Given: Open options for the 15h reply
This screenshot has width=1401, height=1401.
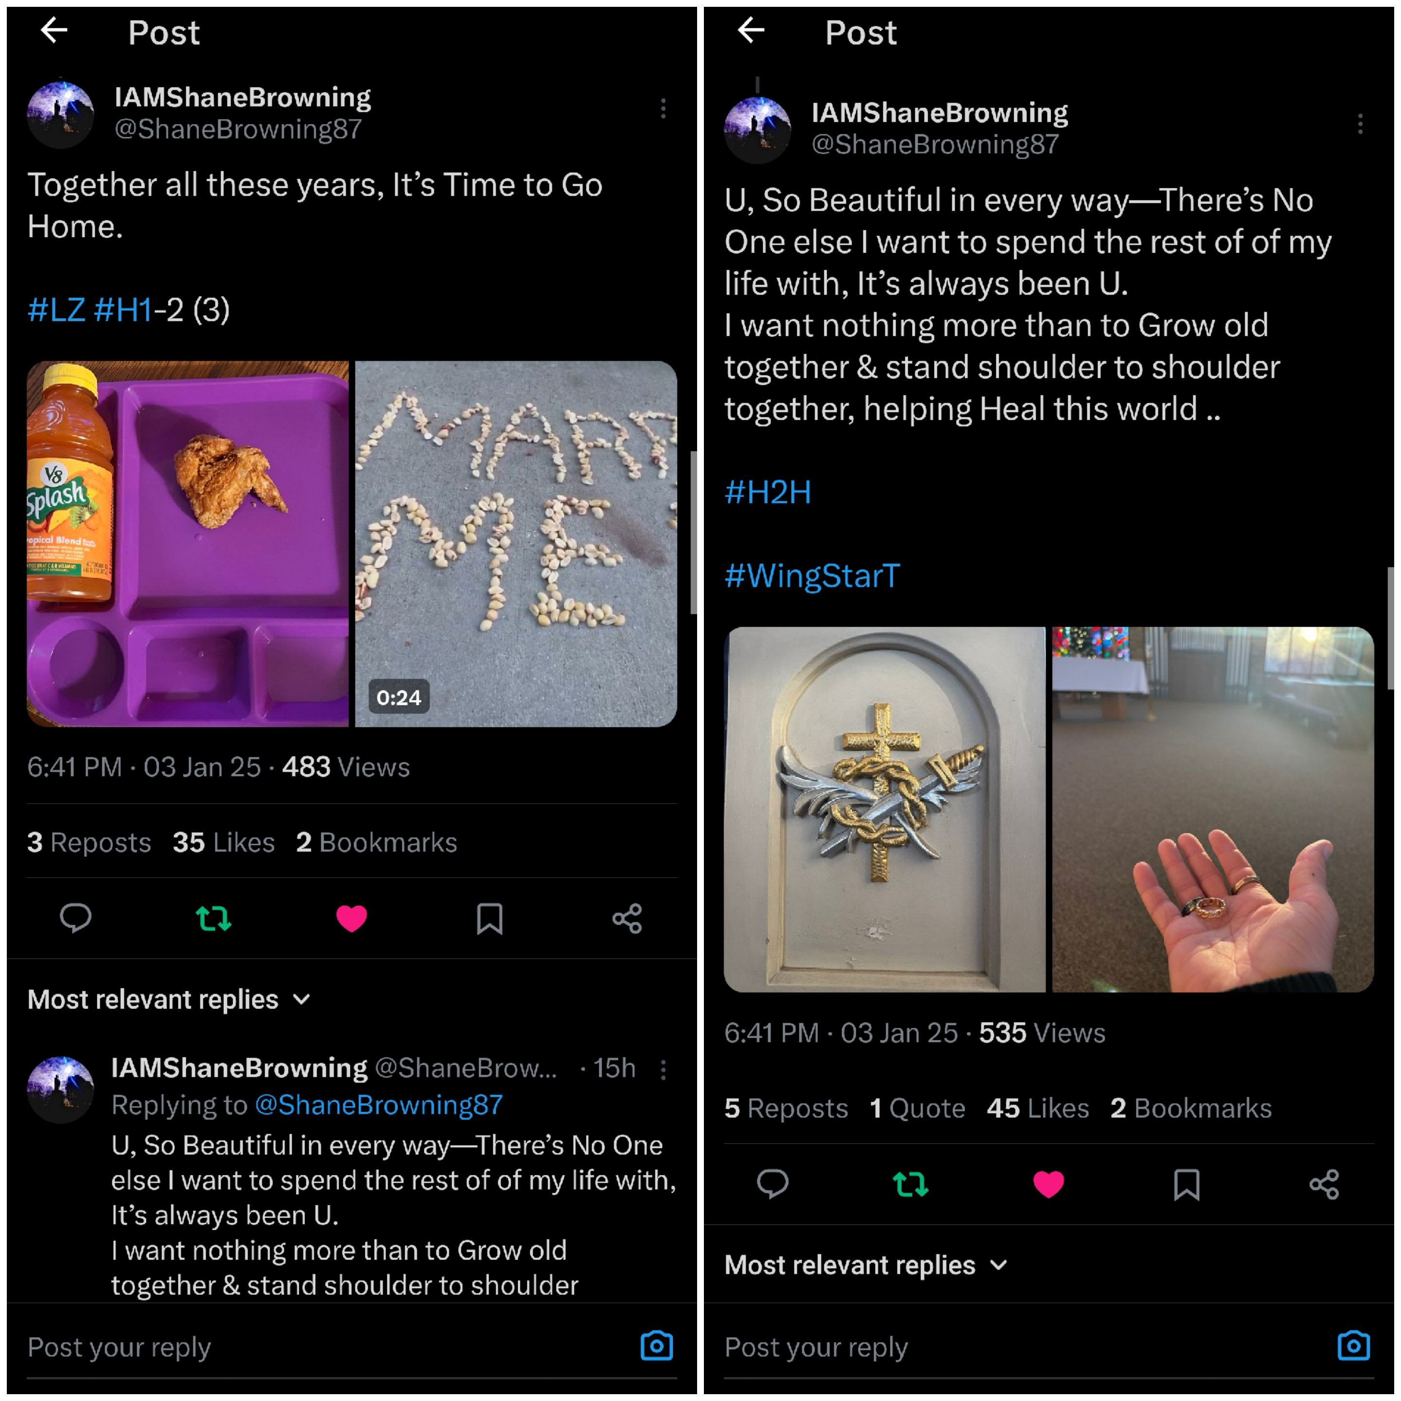Looking at the screenshot, I should 663,1070.
